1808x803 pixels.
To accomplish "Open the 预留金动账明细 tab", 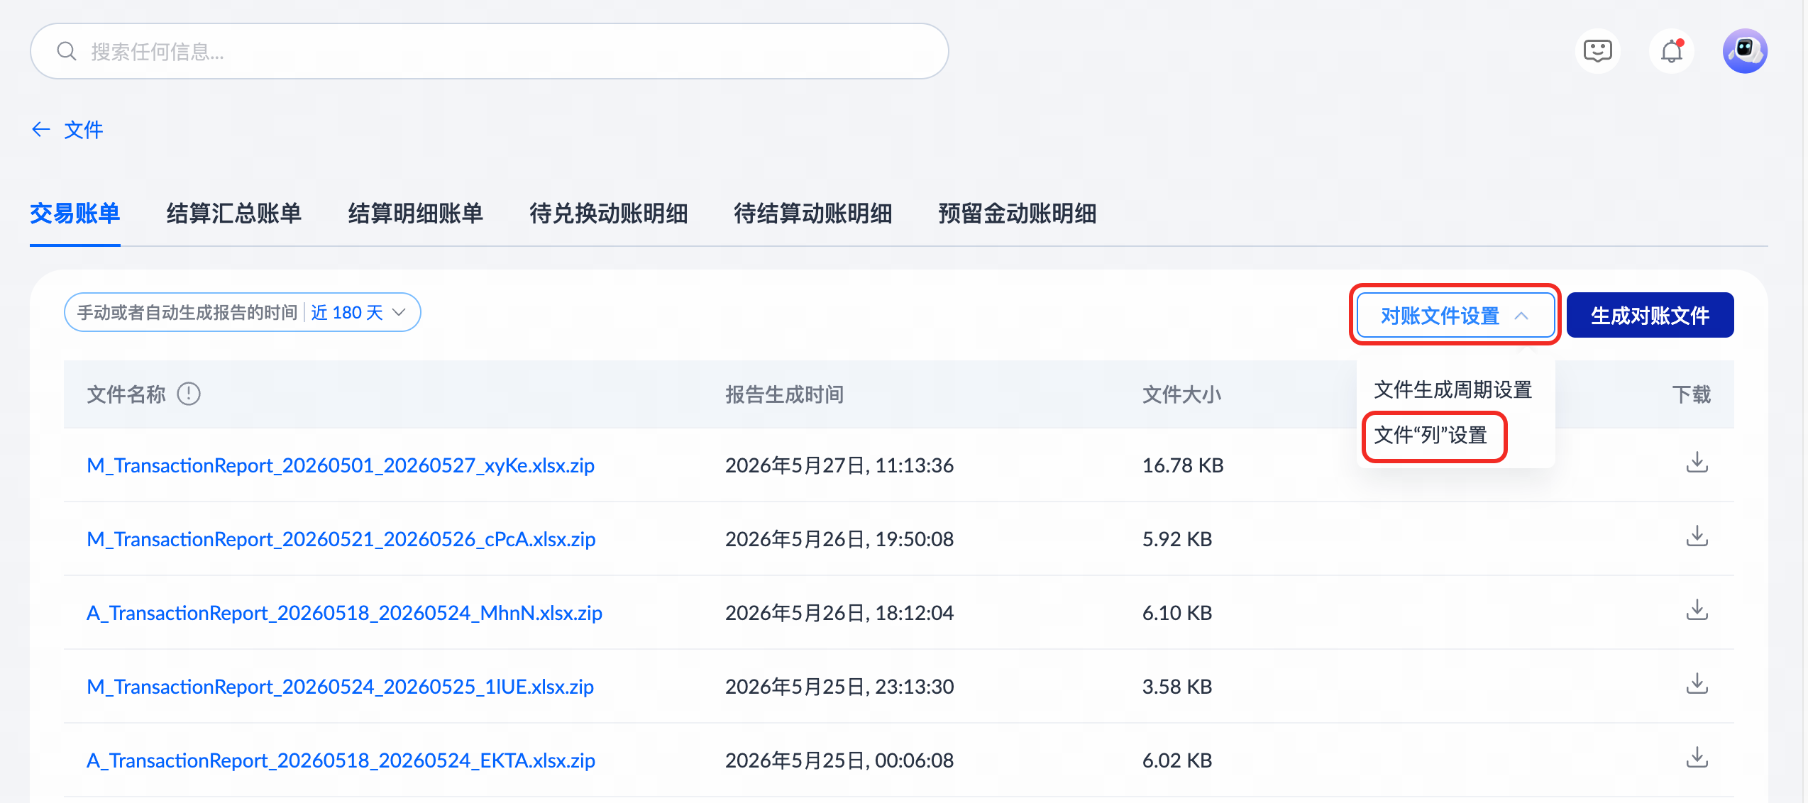I will point(1018,213).
